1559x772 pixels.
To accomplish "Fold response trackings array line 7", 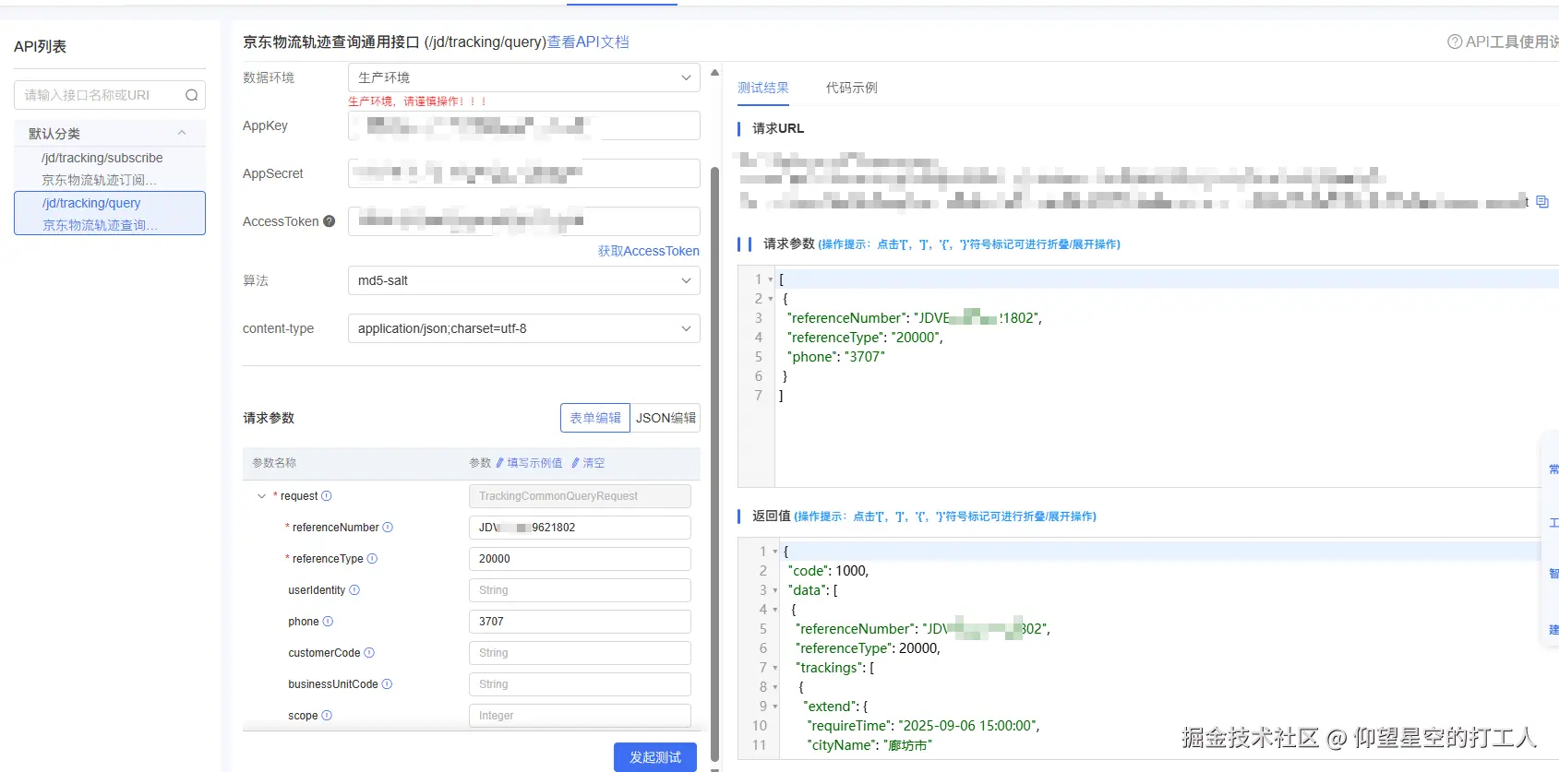I will [775, 668].
